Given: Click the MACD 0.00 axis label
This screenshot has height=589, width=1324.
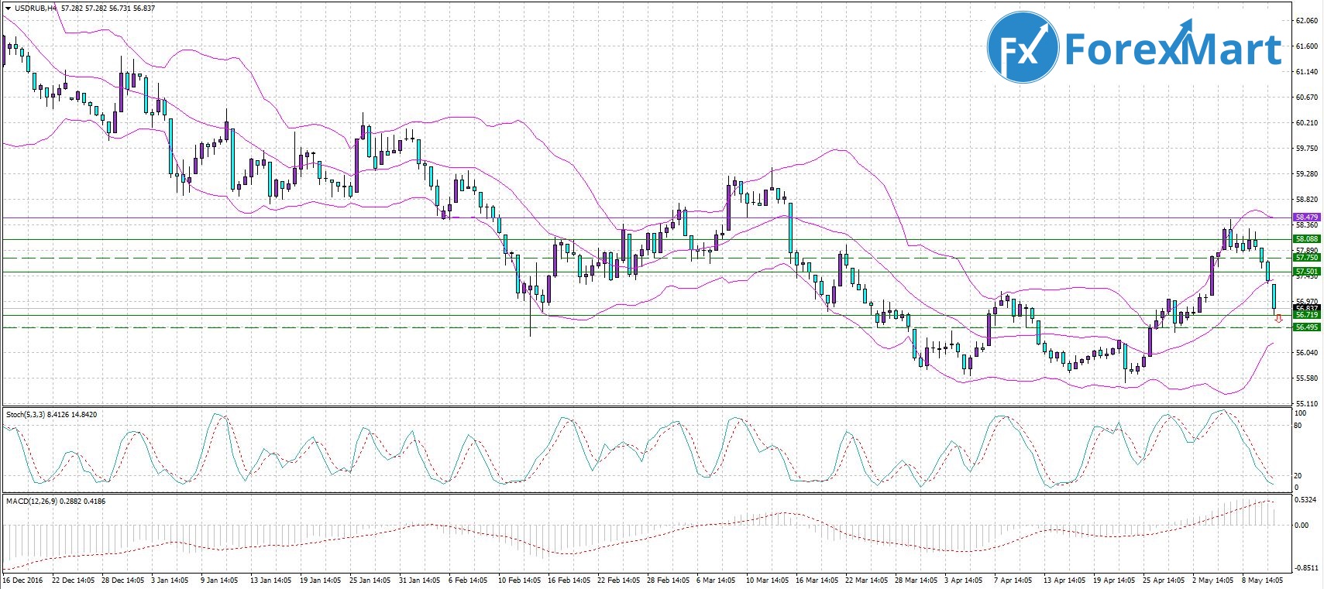Looking at the screenshot, I should pyautogui.click(x=1302, y=526).
